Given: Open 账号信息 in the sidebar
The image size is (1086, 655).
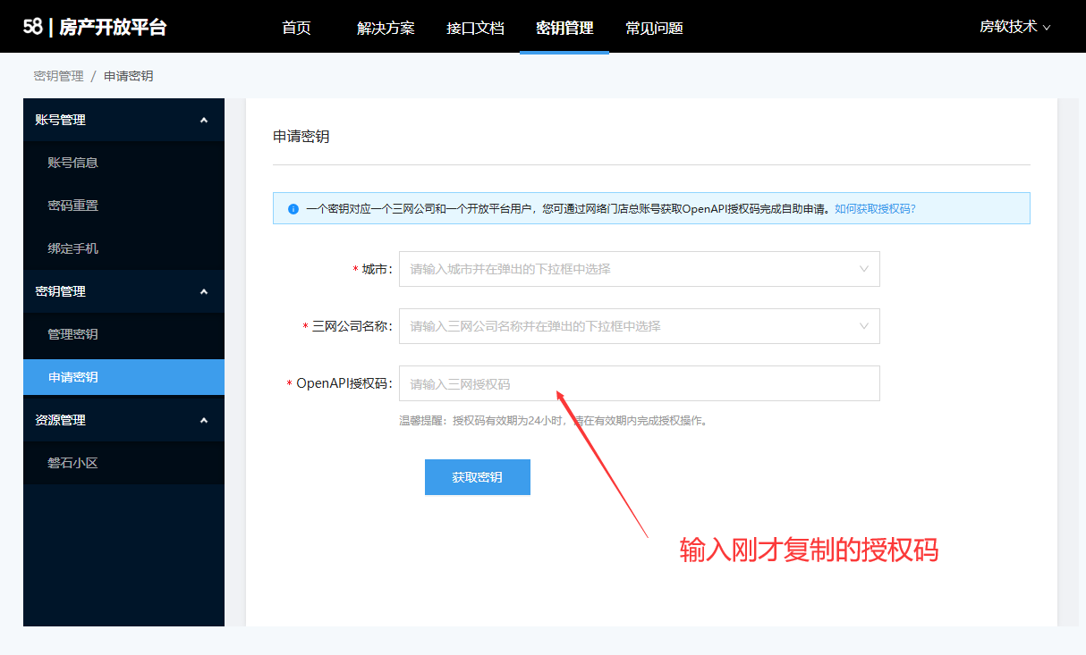Looking at the screenshot, I should coord(123,163).
